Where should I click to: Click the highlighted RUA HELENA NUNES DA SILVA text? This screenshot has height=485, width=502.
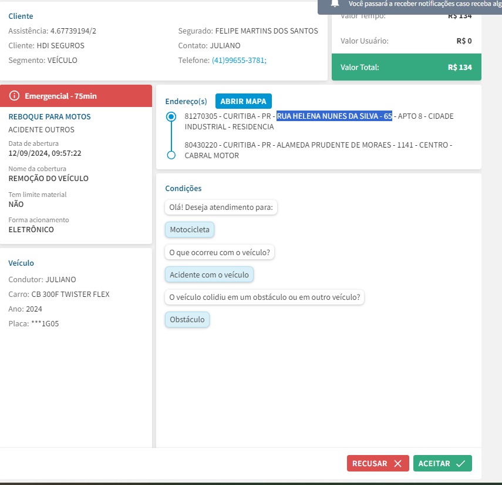click(x=334, y=116)
